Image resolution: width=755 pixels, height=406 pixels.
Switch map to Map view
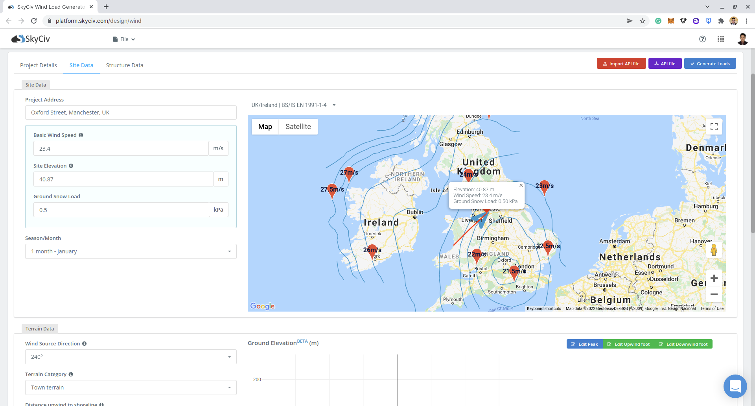(x=265, y=127)
